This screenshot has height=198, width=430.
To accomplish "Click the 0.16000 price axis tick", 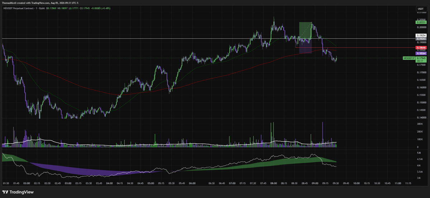I will [x=421, y=87].
